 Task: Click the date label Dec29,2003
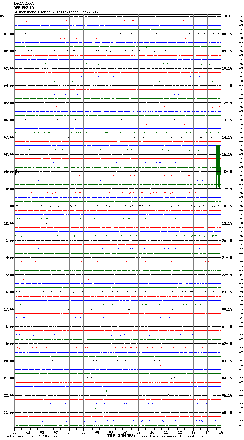24,3
